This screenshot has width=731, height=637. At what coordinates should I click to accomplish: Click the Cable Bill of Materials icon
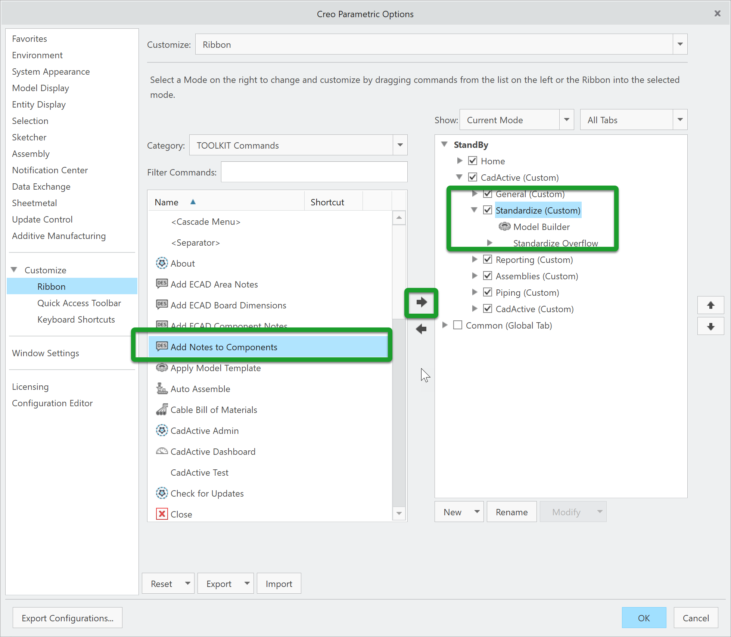pos(162,410)
